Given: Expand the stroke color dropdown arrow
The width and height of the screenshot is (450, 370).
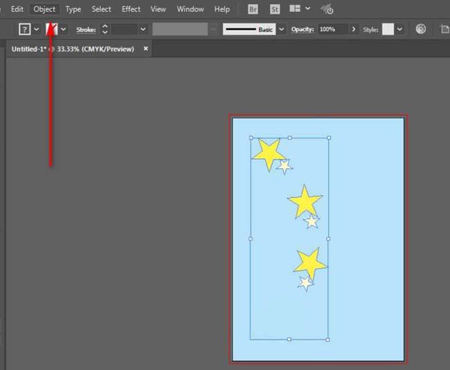Looking at the screenshot, I should pyautogui.click(x=64, y=29).
